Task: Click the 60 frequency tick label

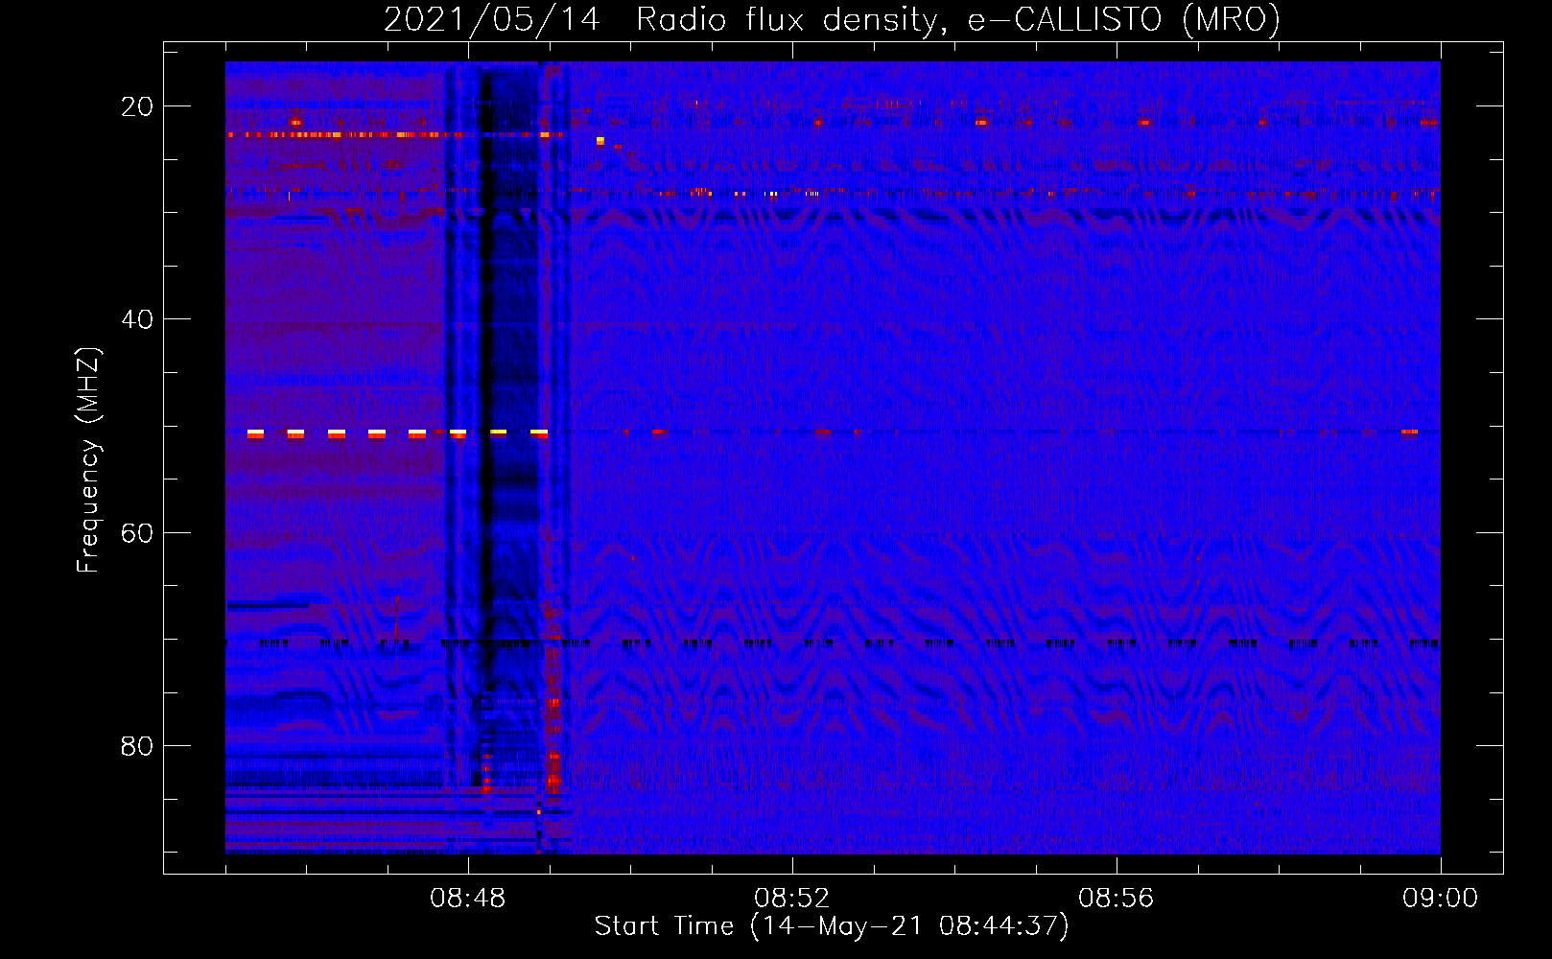Action: (137, 532)
